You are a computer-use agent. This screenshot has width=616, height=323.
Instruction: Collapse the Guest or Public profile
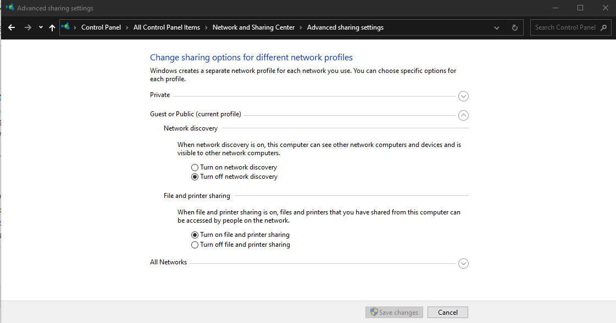(463, 115)
